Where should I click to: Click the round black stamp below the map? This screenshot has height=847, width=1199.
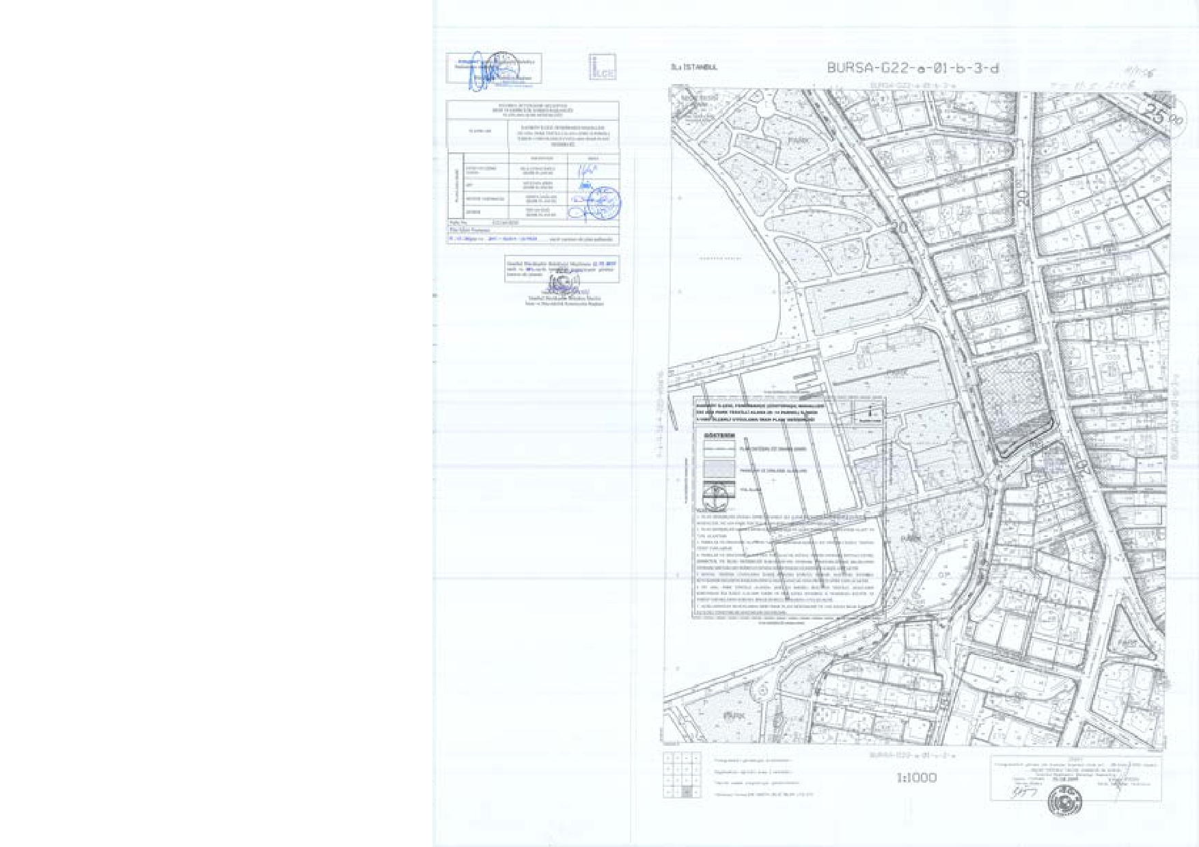[x=1064, y=801]
